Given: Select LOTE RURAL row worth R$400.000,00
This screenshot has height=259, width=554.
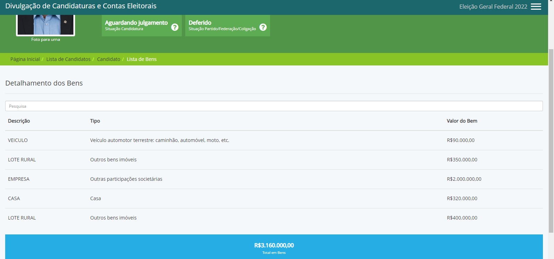Looking at the screenshot, I should coord(22,218).
